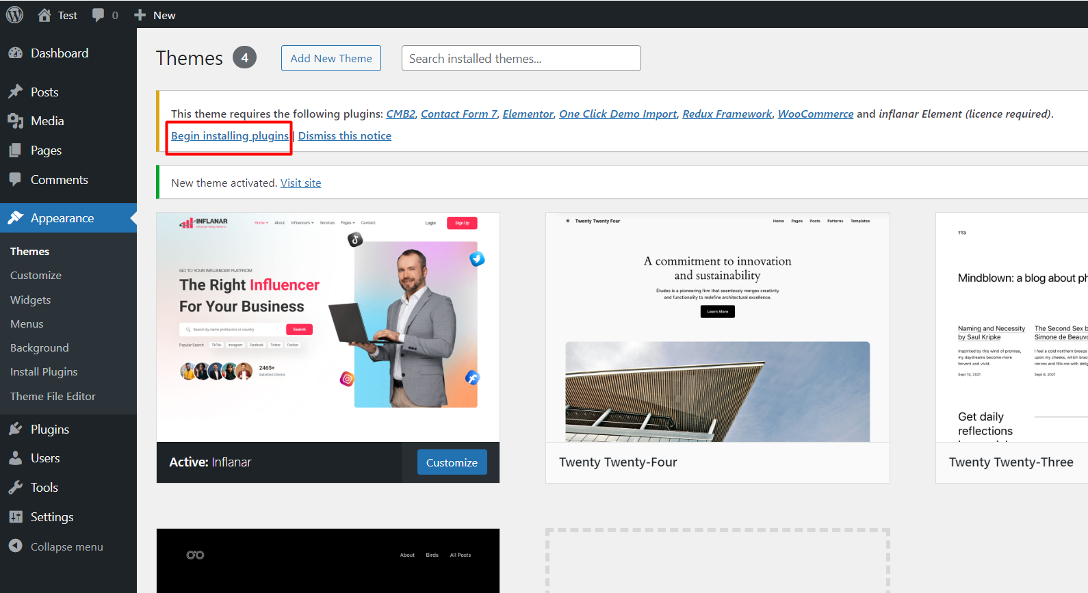Open Customize submenu item
The image size is (1088, 593).
[x=36, y=276]
